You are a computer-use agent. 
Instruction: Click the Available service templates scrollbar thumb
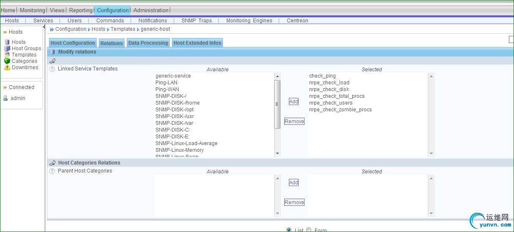[x=277, y=104]
